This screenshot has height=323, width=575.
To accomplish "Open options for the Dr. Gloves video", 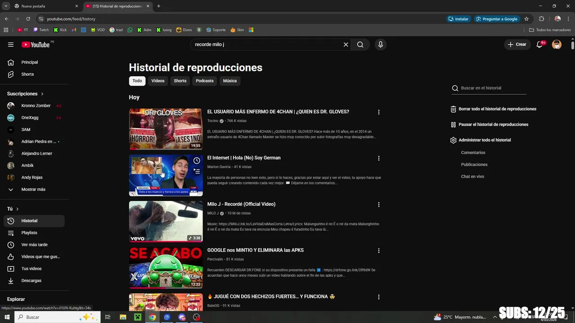I will (x=379, y=112).
